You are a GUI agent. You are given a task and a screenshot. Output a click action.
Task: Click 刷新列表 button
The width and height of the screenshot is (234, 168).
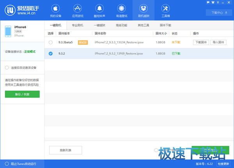66,150
